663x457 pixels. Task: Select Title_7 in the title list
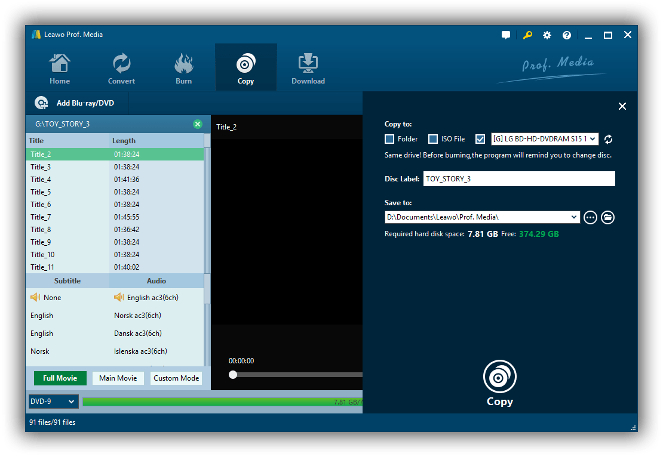[x=115, y=217]
